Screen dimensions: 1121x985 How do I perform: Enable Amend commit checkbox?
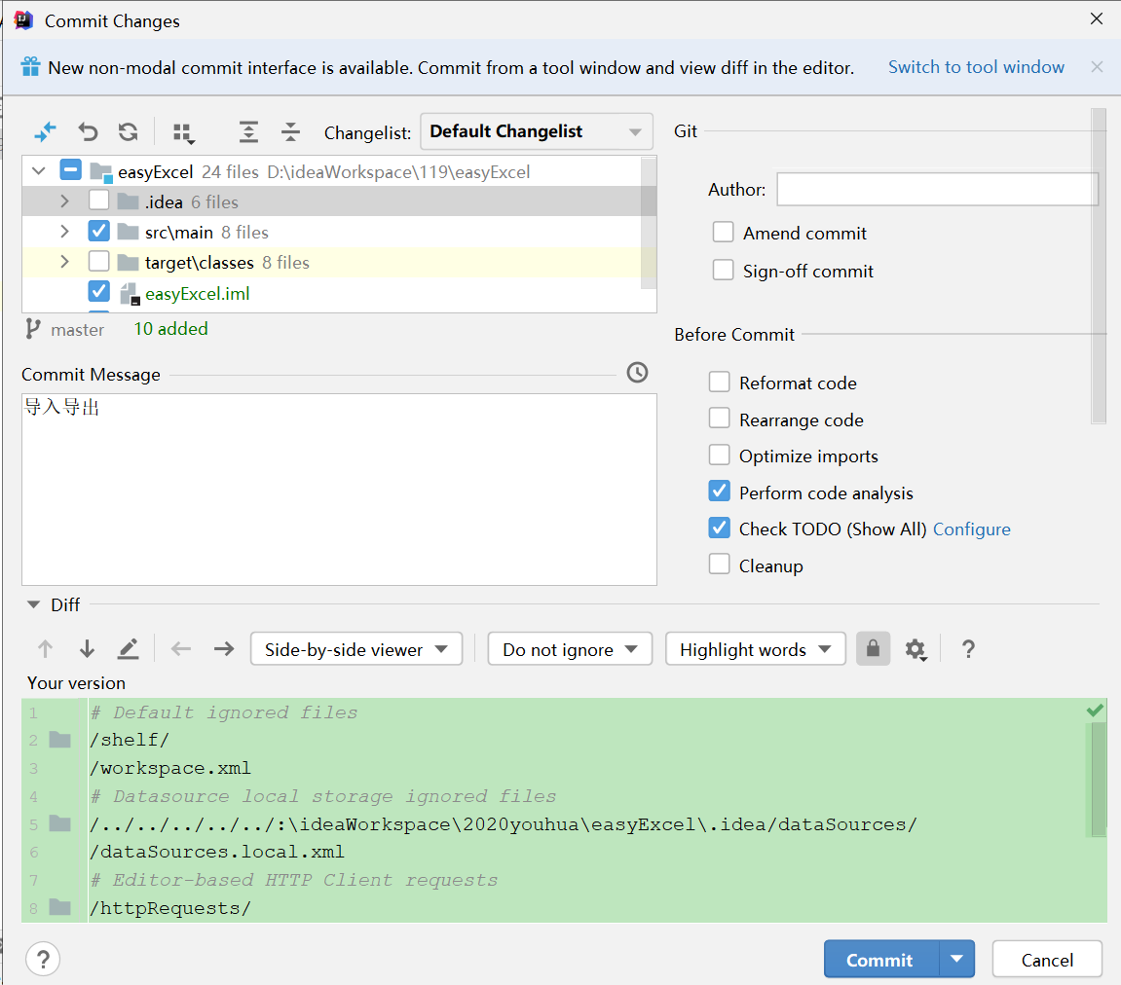(723, 233)
